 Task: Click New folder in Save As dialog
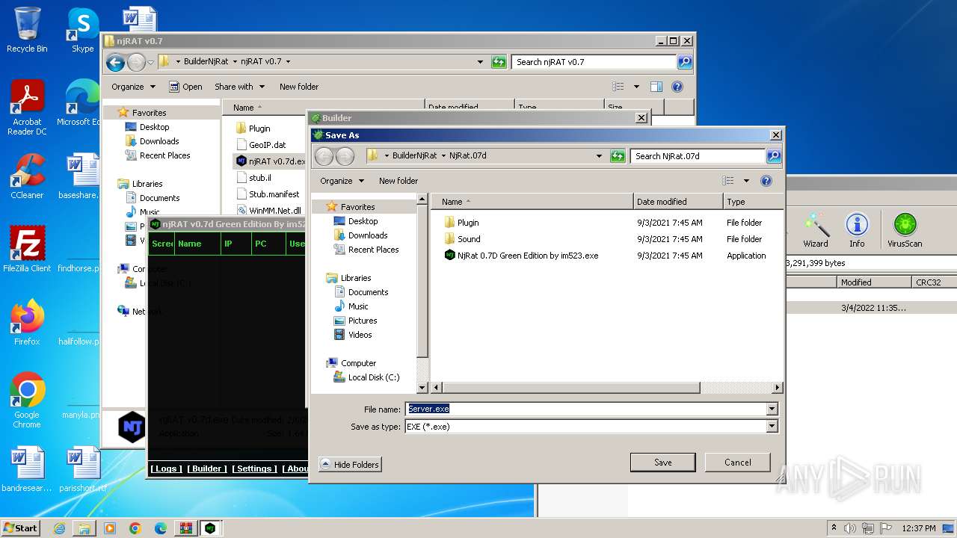pyautogui.click(x=398, y=181)
